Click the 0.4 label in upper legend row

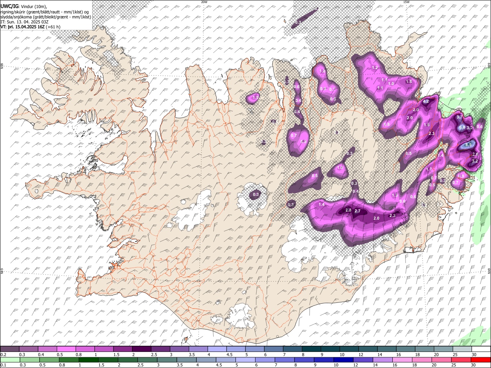(x=41, y=355)
